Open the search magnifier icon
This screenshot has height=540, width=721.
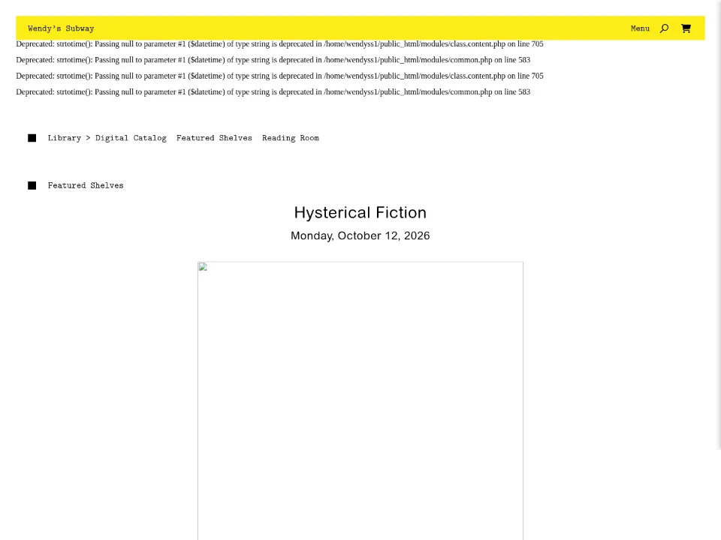point(664,28)
